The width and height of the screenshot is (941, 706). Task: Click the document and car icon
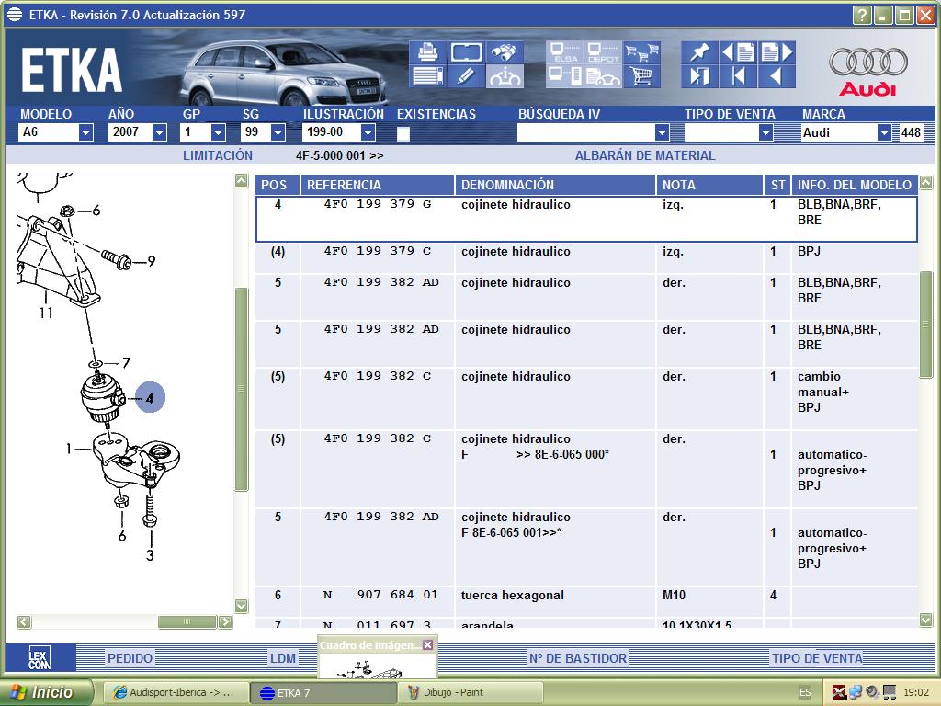(x=603, y=76)
